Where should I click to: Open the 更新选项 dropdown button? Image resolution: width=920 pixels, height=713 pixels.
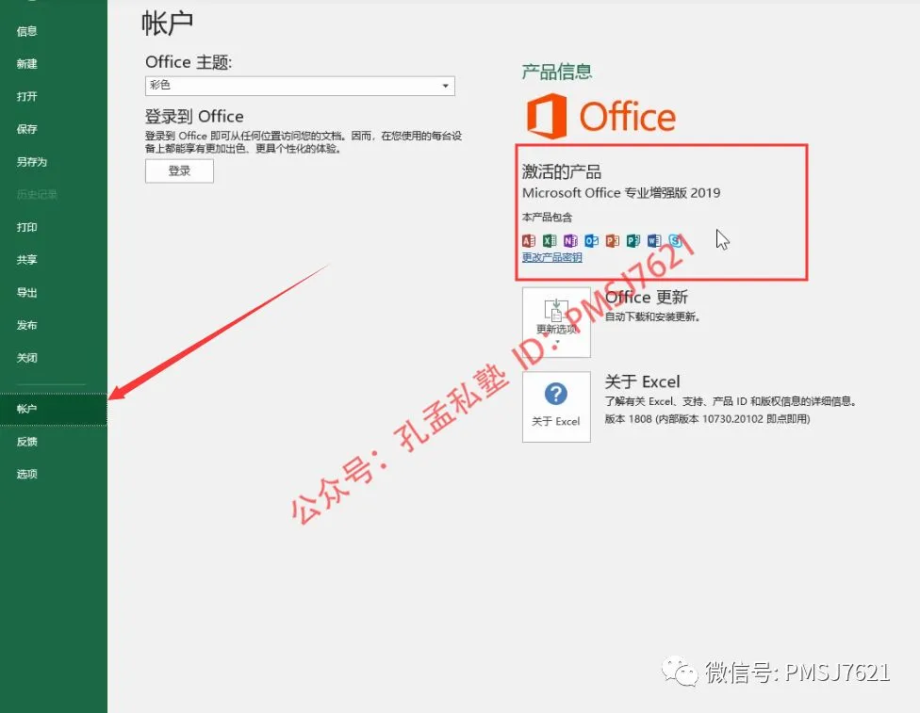[x=556, y=322]
